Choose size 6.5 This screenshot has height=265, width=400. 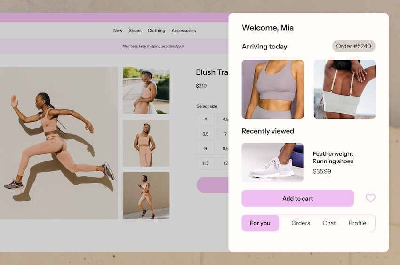[205, 134]
